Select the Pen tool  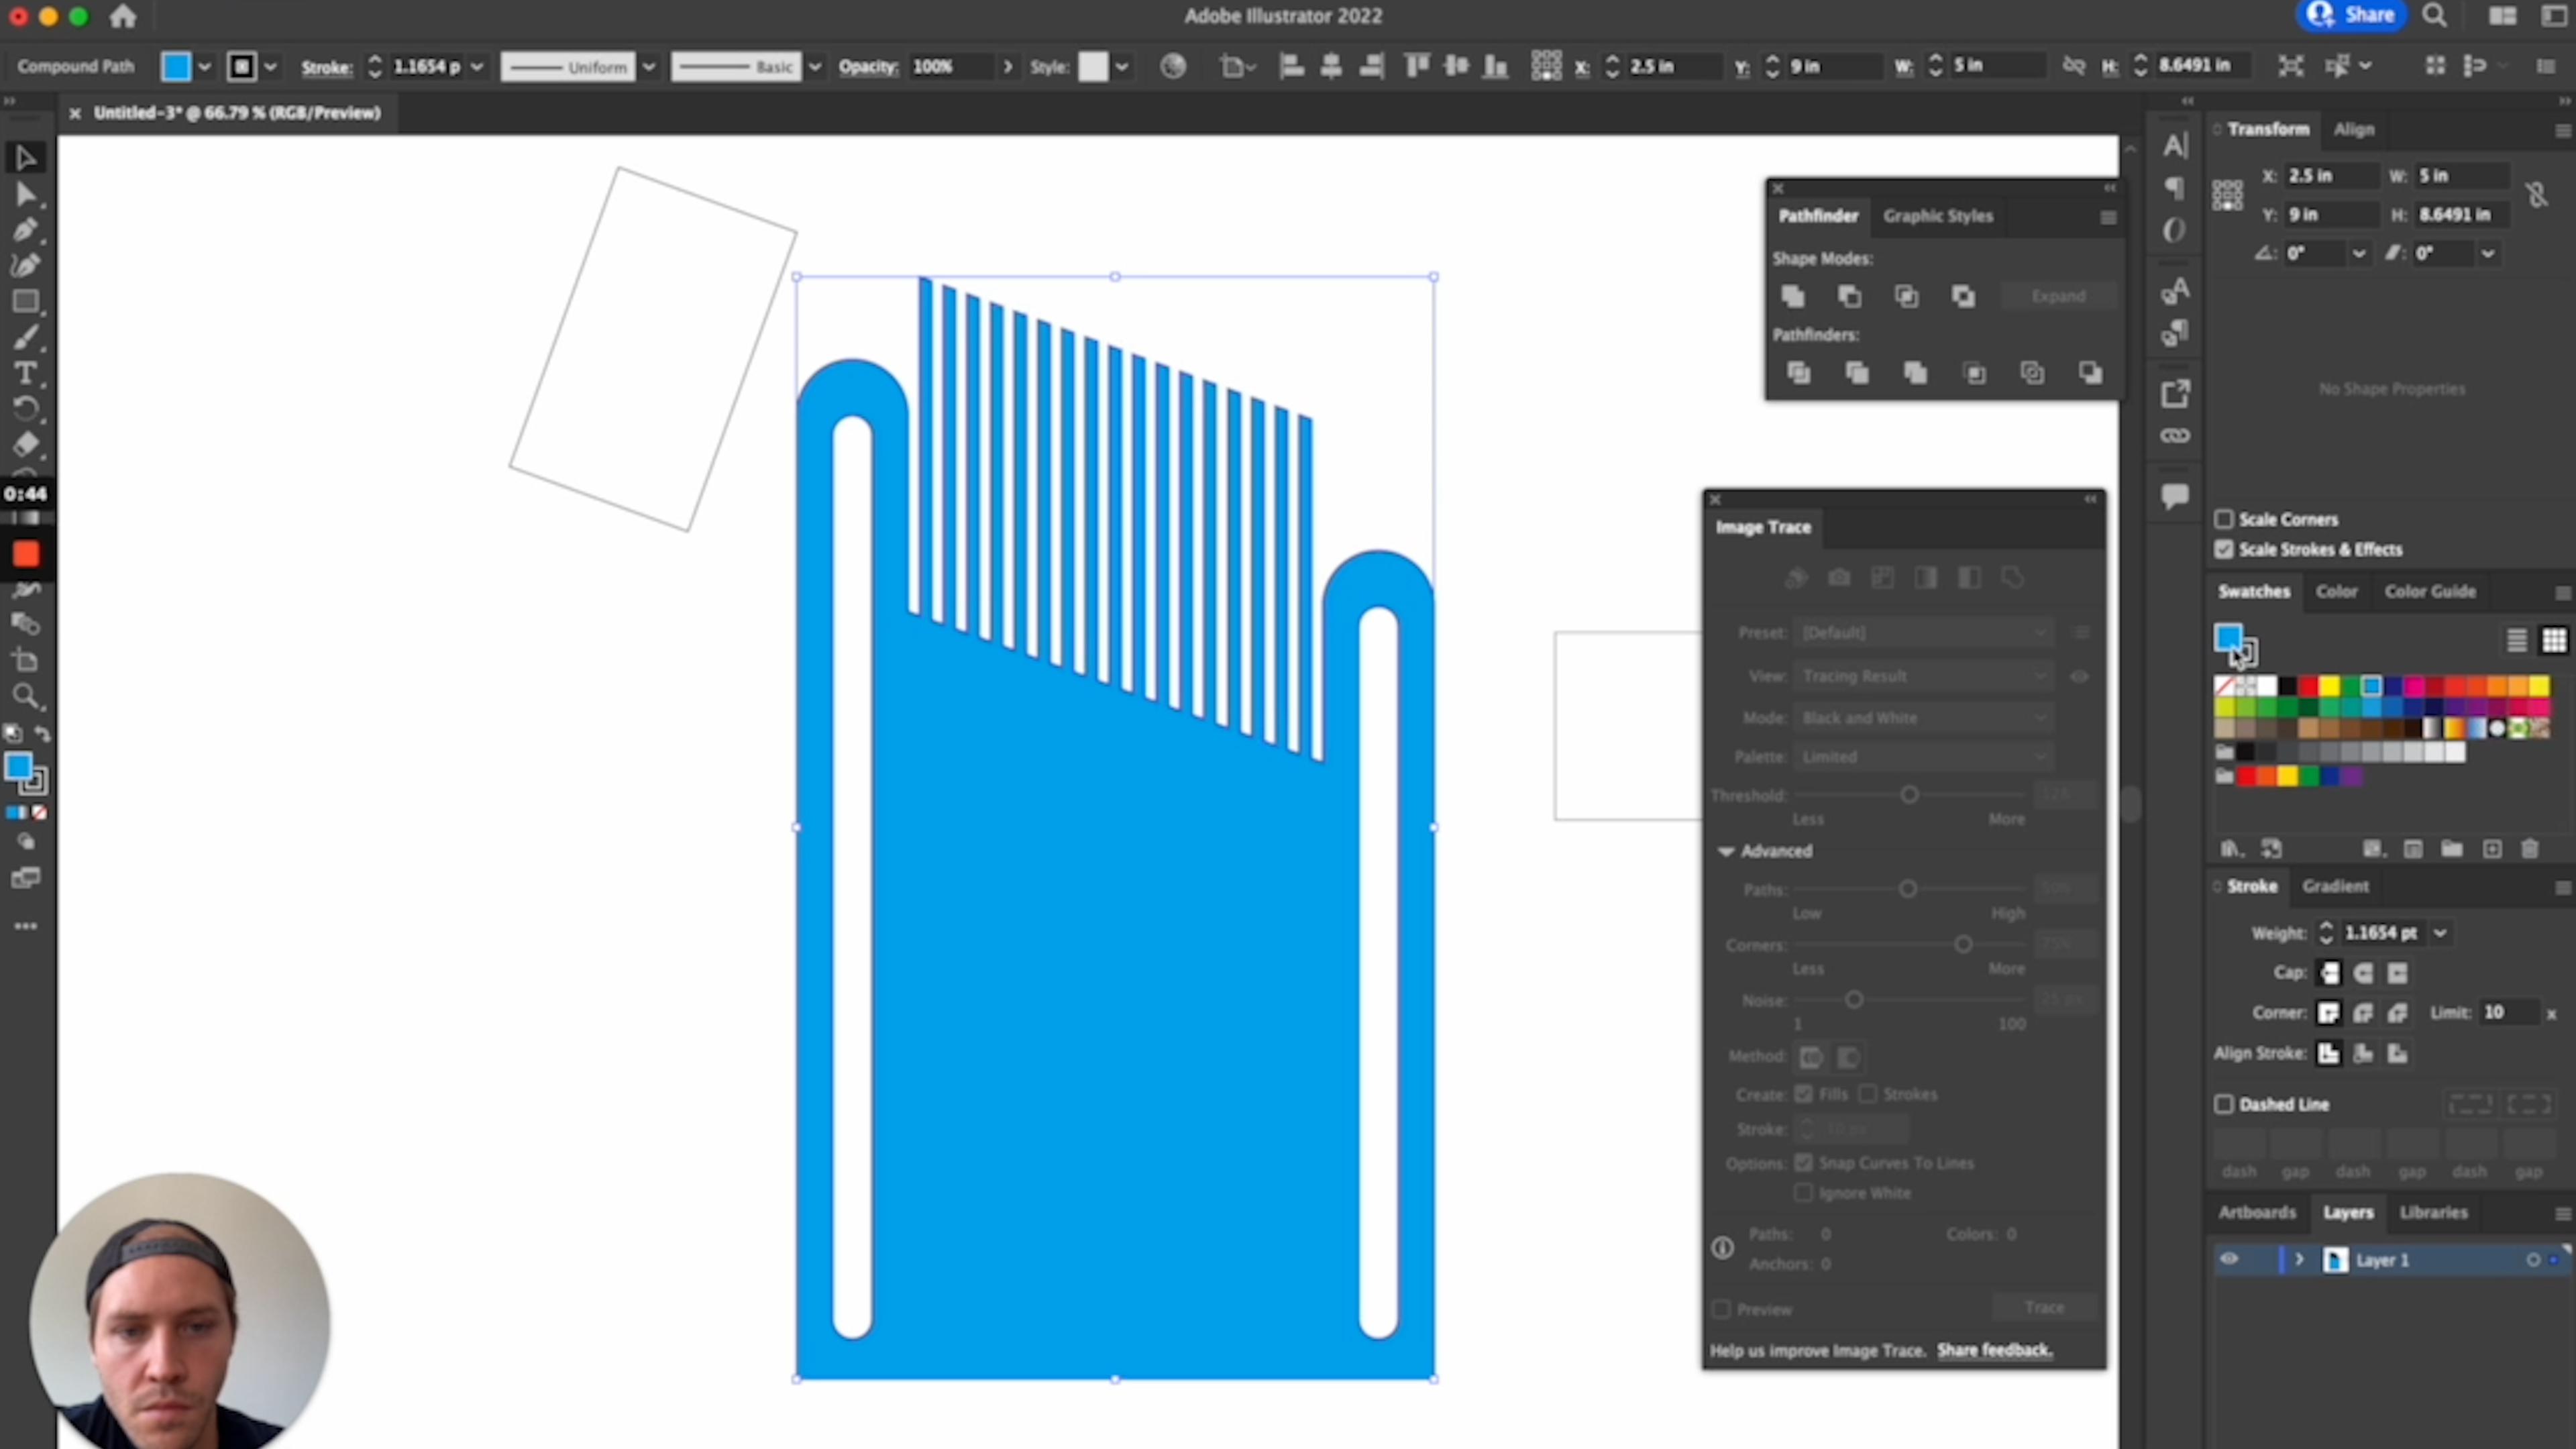point(26,230)
